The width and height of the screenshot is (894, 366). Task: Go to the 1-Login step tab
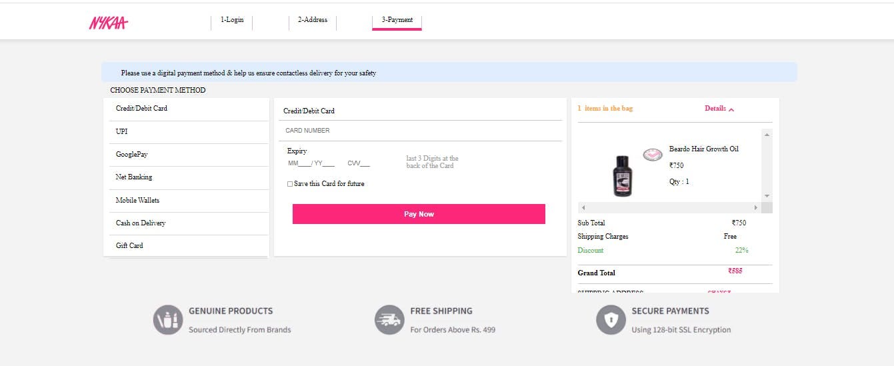point(232,20)
